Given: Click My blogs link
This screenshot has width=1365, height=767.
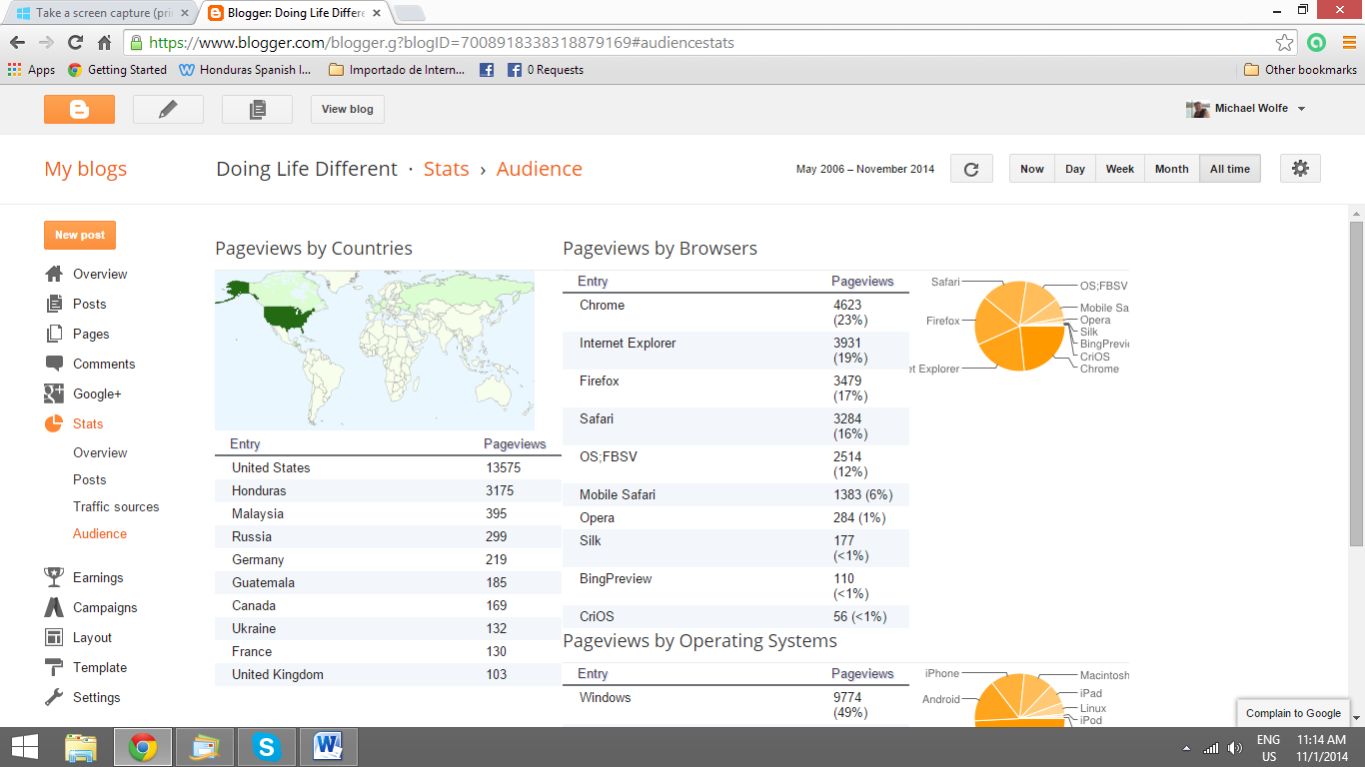Looking at the screenshot, I should 86,169.
